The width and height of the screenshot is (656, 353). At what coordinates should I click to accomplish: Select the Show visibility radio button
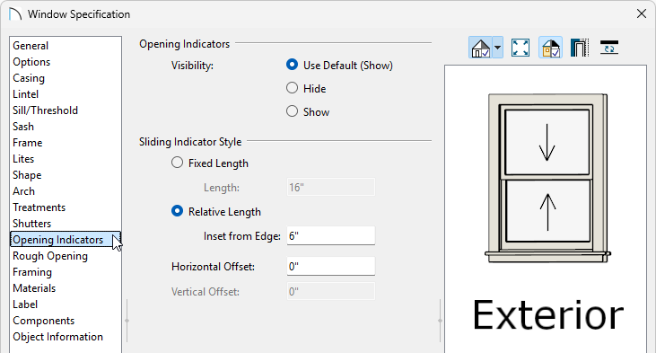pos(292,111)
